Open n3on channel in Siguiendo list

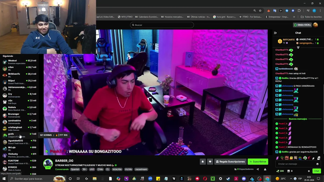(x=19, y=69)
